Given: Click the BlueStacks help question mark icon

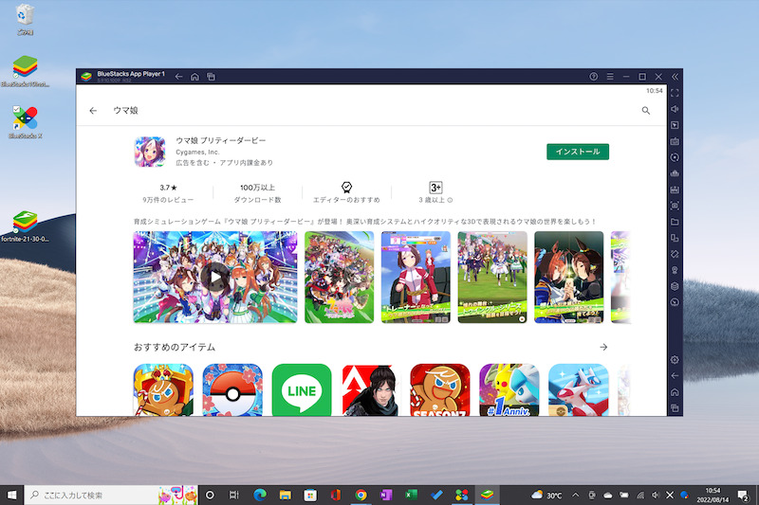Looking at the screenshot, I should [x=594, y=76].
